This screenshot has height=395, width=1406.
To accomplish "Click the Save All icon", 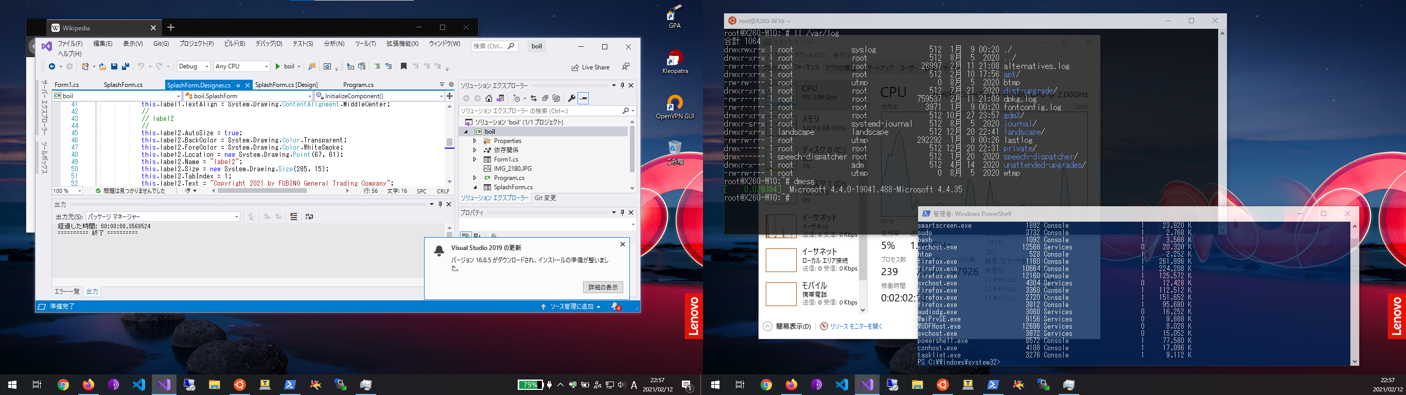I will coord(126,66).
